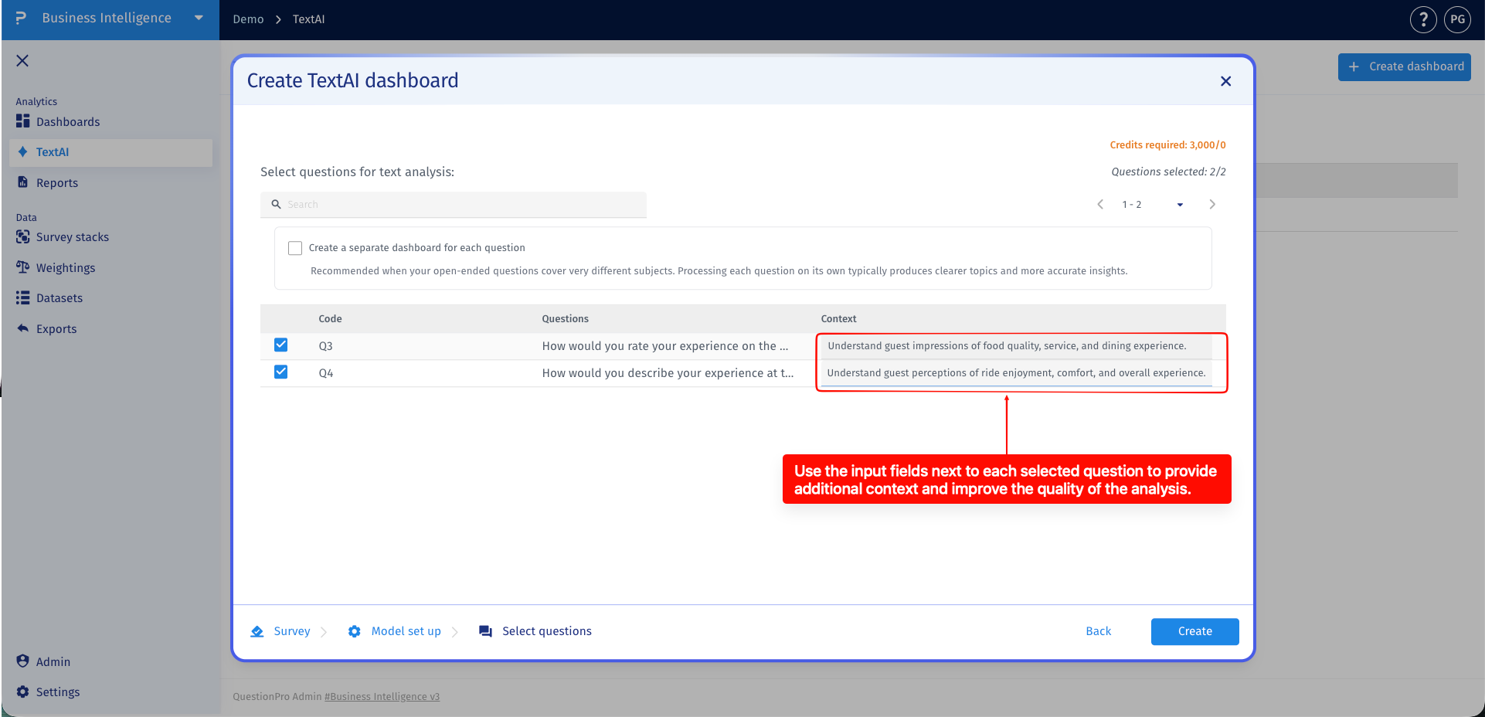Uncheck the Q3 question checkbox

(280, 345)
